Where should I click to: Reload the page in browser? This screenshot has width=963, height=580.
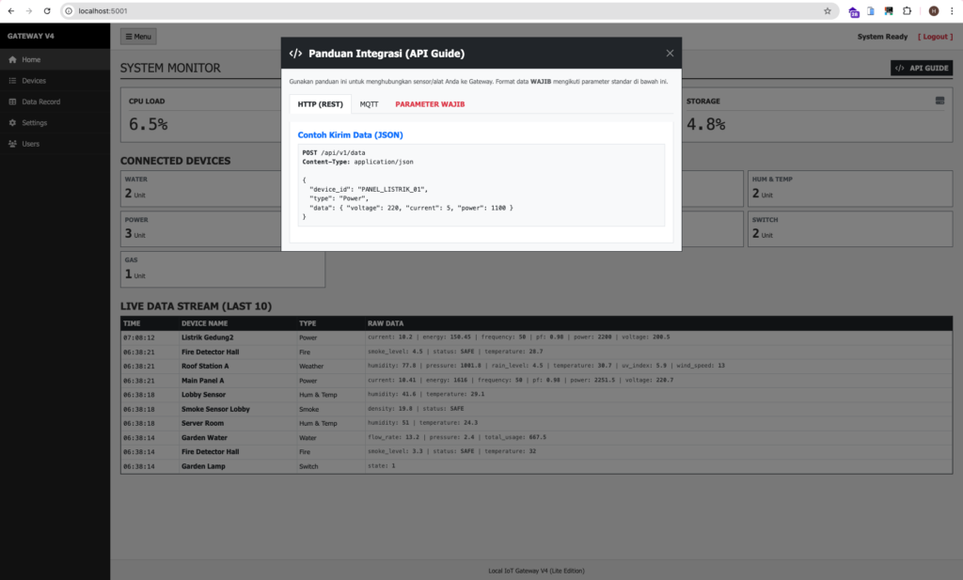click(47, 10)
